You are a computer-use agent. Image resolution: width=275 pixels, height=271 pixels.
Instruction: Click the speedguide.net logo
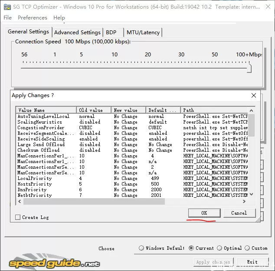pos(54,262)
